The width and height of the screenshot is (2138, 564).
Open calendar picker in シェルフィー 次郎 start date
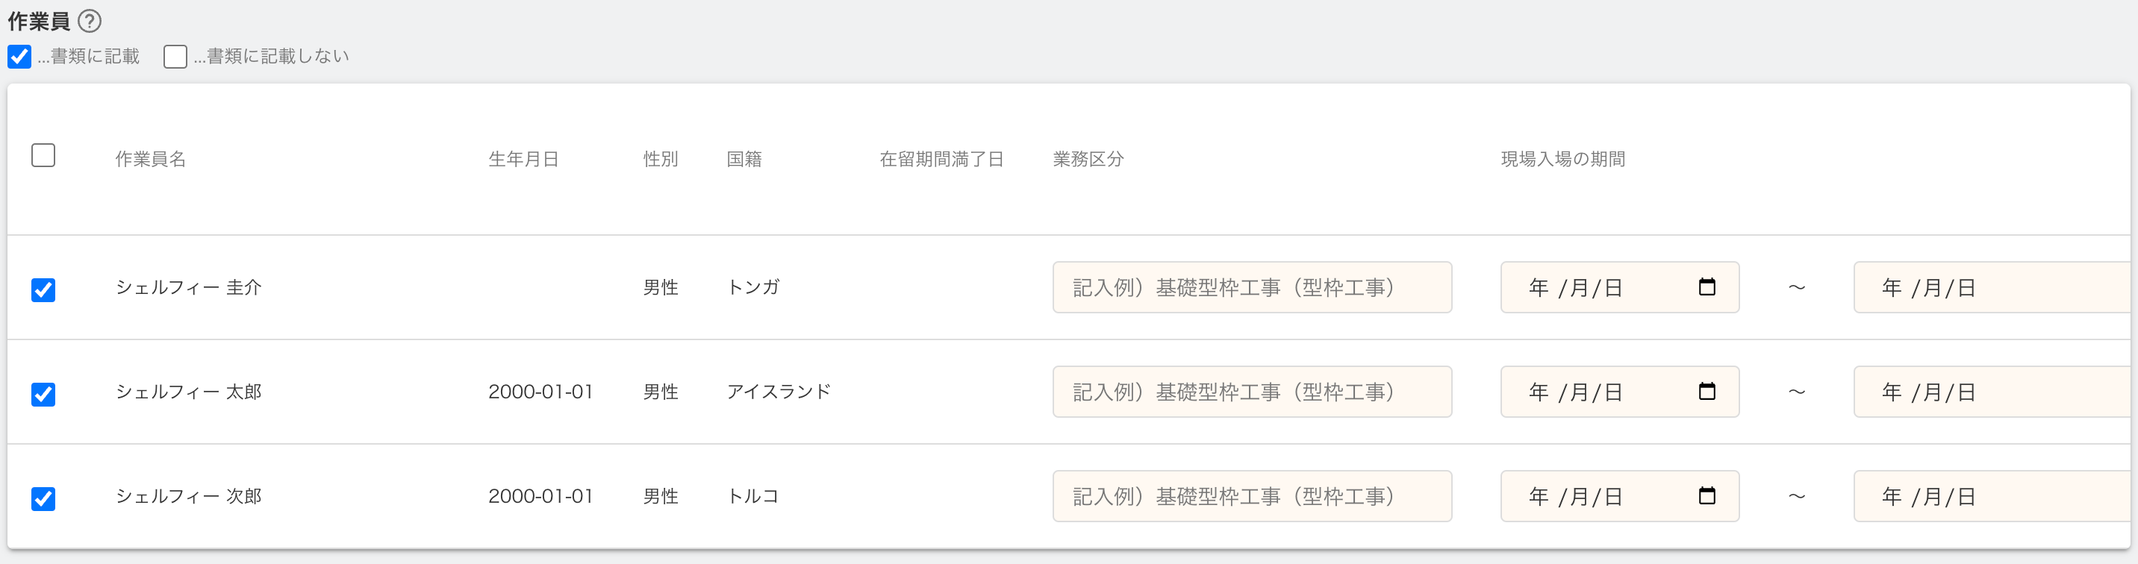click(1707, 495)
